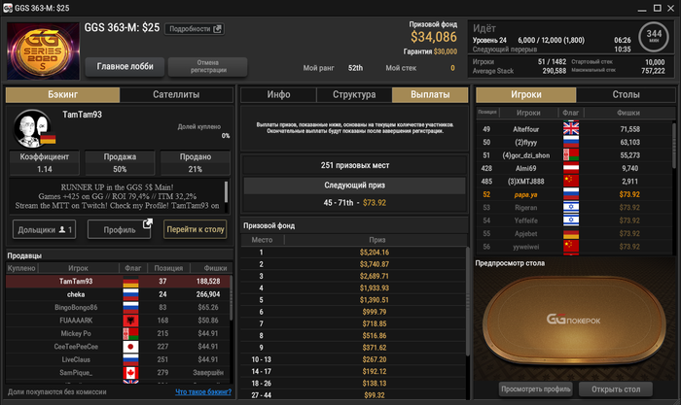Click the Austrian flag next to Almi69

point(571,168)
